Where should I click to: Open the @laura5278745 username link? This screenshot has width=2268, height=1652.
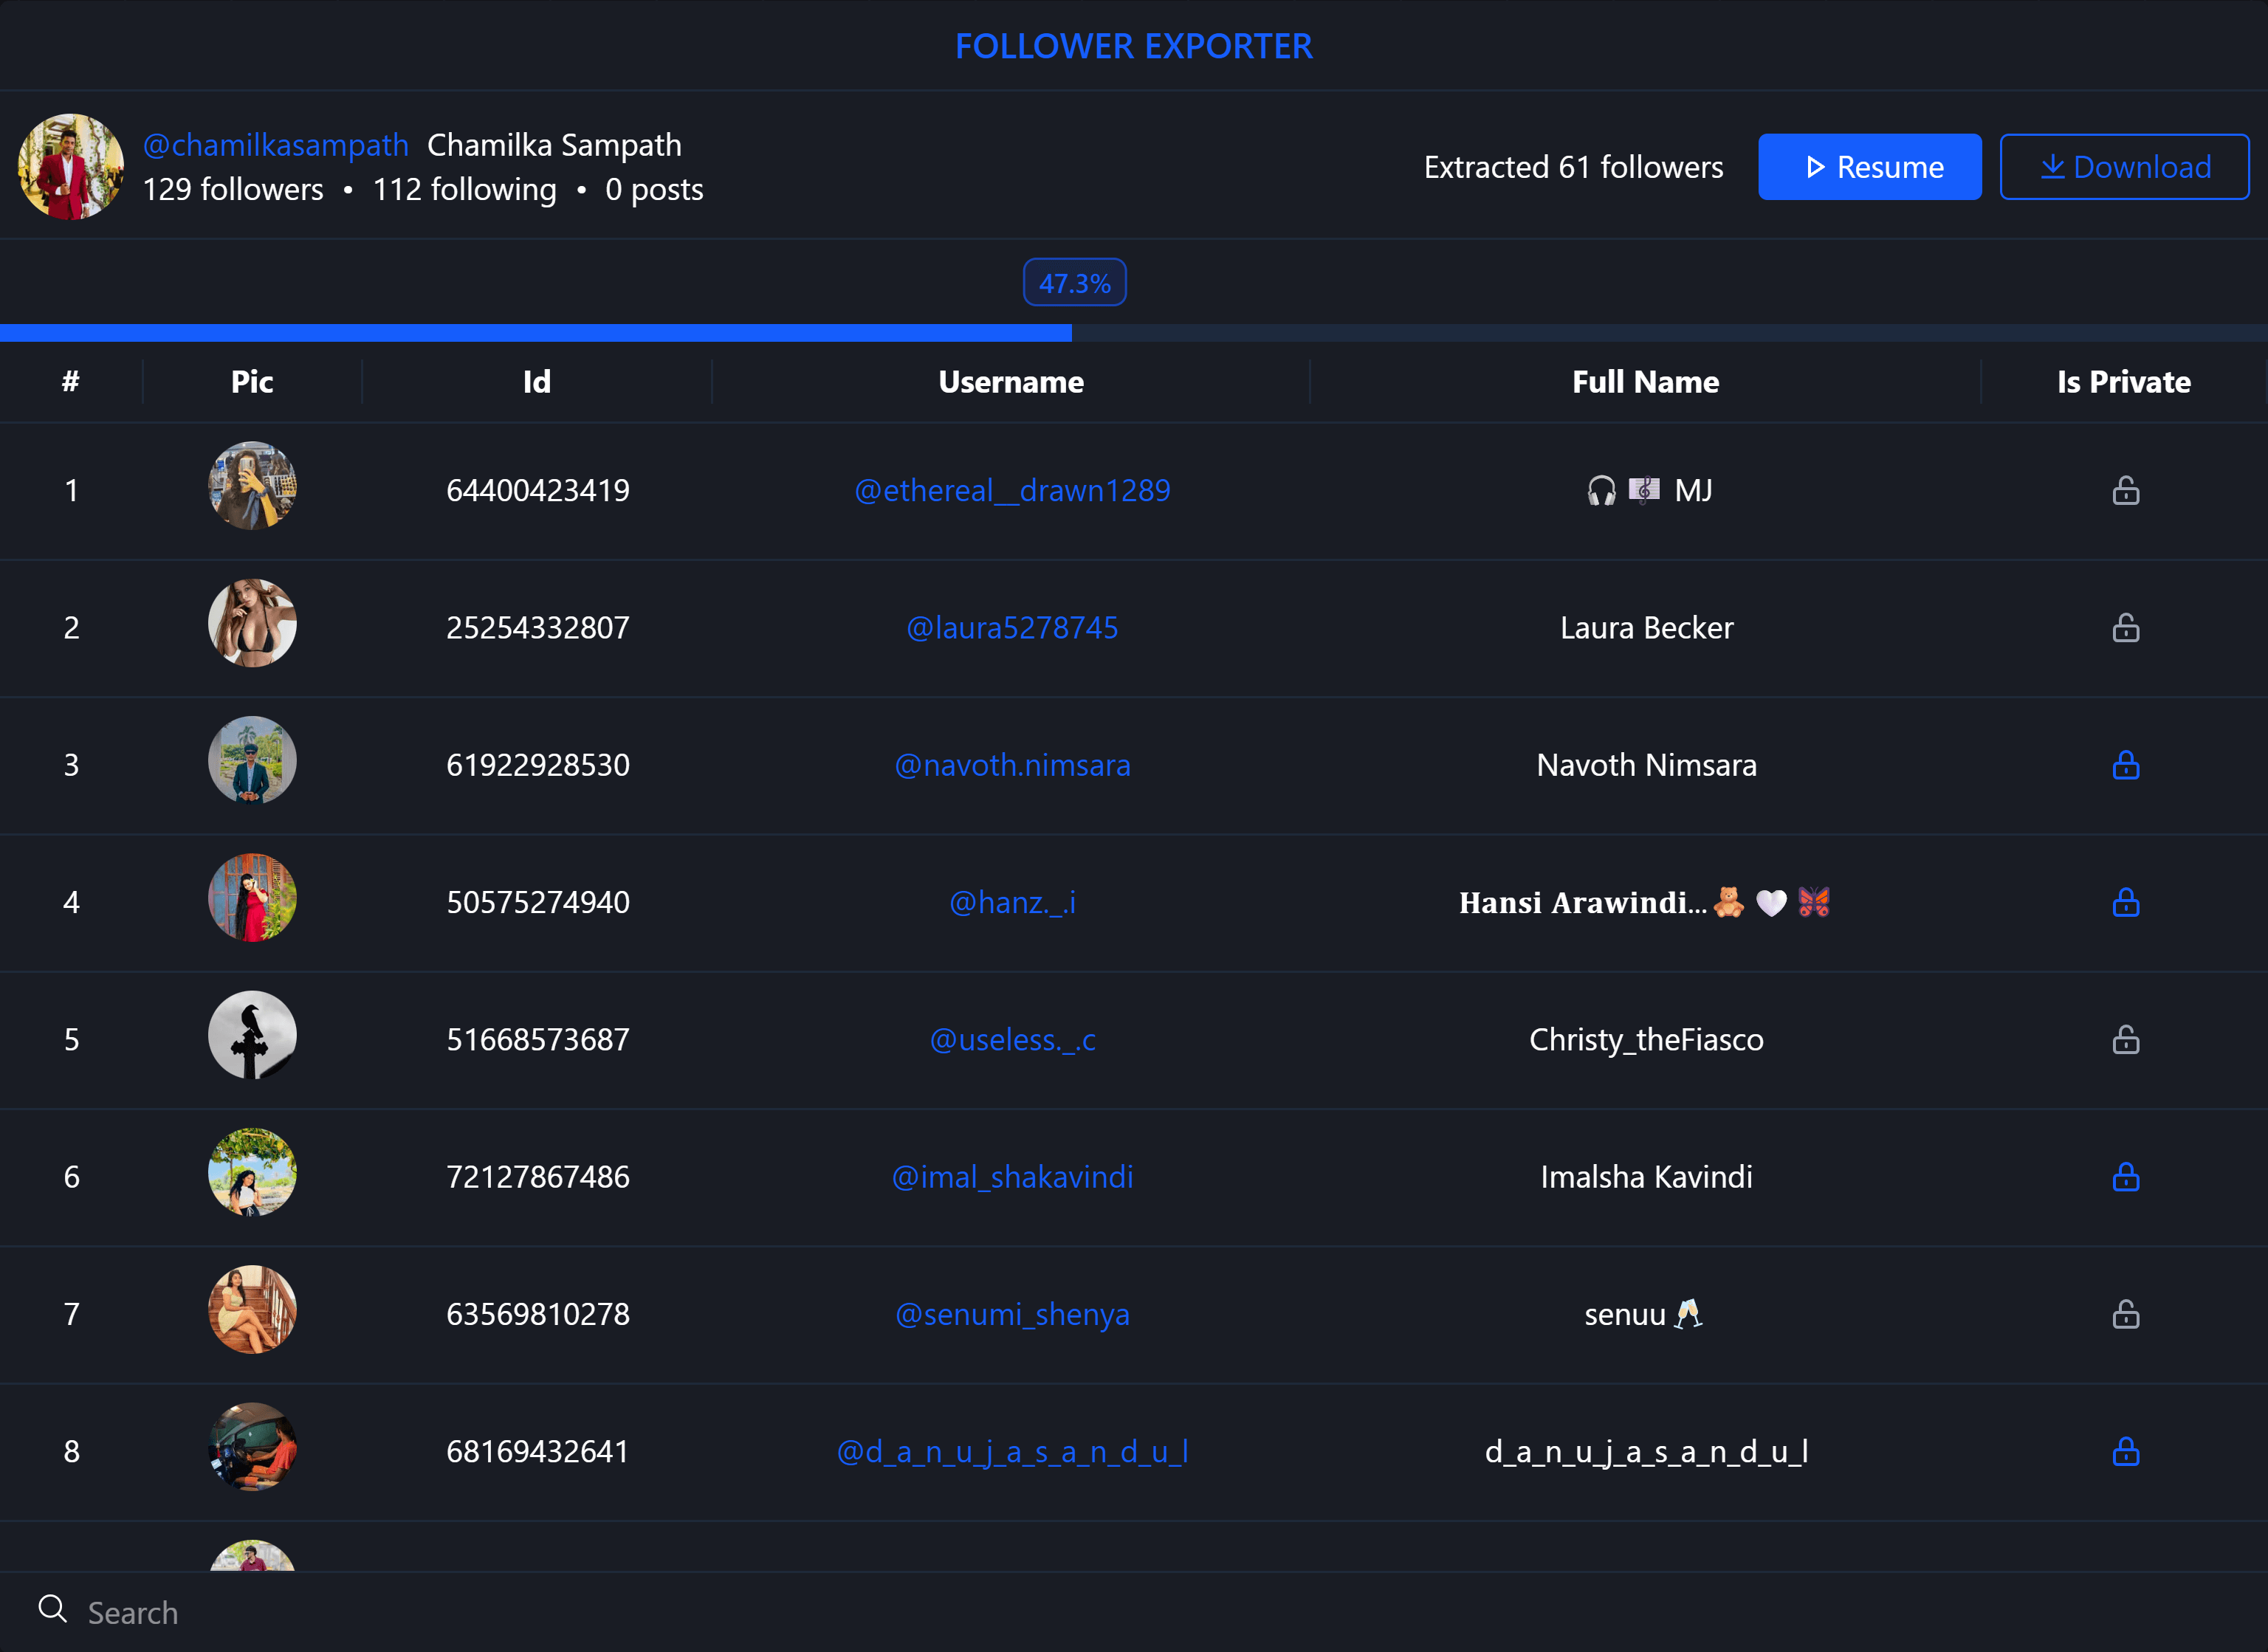1012,627
